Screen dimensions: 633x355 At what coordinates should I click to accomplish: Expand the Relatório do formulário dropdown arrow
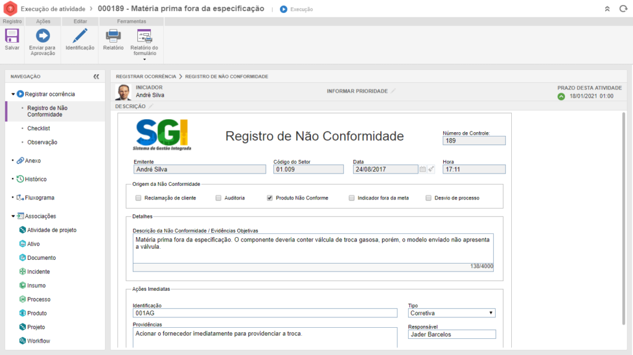tap(144, 59)
